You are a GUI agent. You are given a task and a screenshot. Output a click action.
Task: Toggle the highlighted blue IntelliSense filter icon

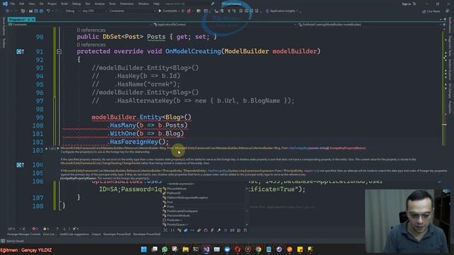(186, 230)
